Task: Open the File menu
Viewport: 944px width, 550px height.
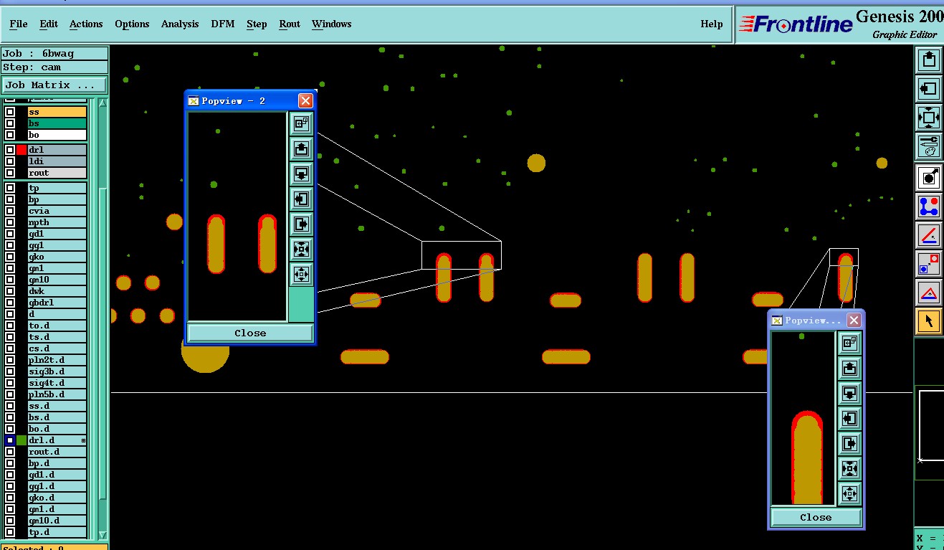Action: (19, 24)
